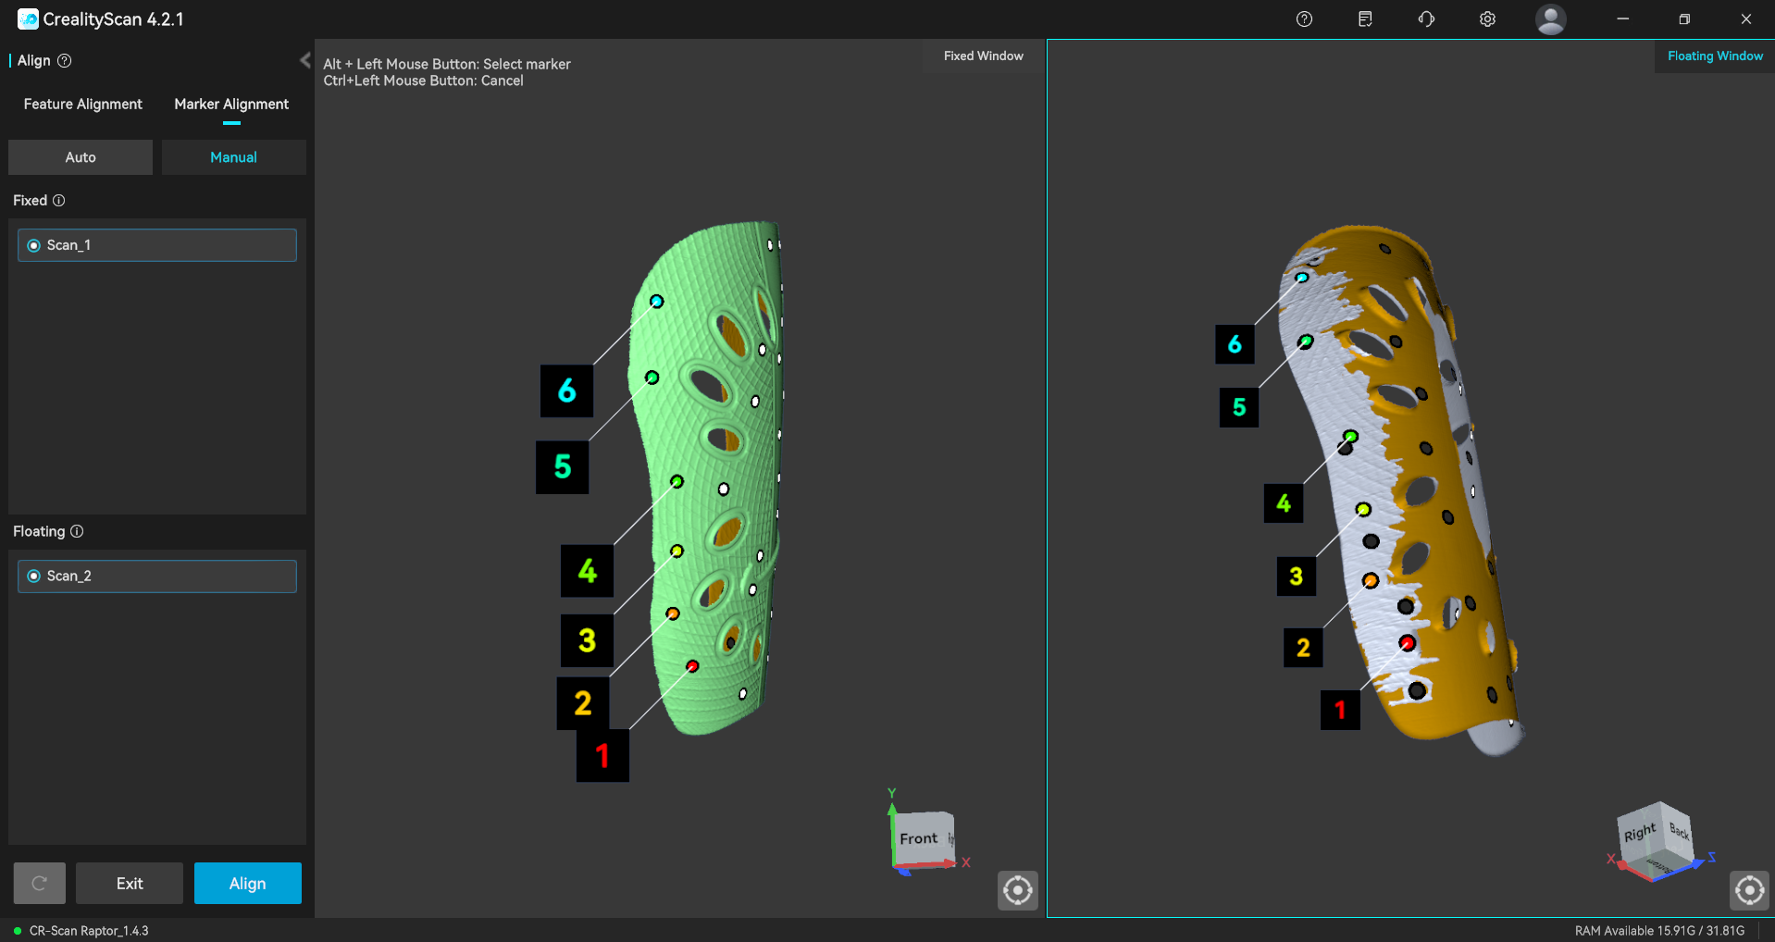Select marker label 1 in Floating Window
This screenshot has height=942, width=1775.
pos(1340,711)
